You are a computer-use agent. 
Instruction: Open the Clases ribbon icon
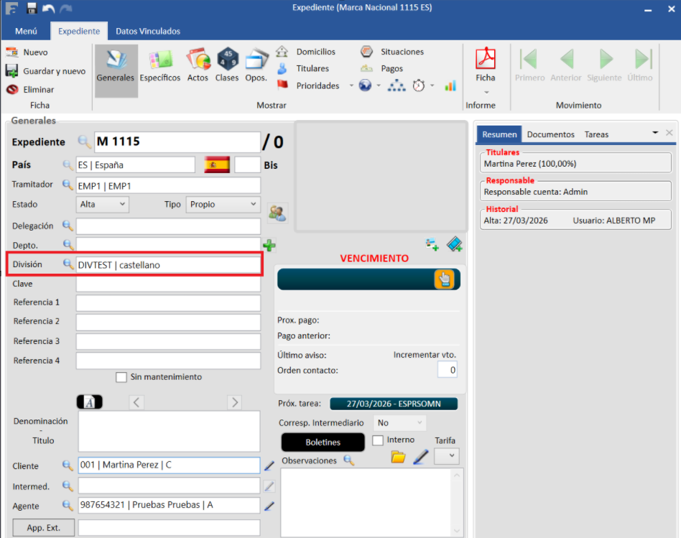(x=227, y=65)
